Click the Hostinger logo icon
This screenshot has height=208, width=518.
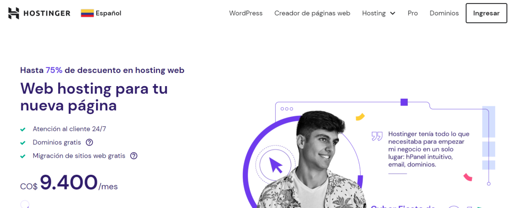[14, 13]
